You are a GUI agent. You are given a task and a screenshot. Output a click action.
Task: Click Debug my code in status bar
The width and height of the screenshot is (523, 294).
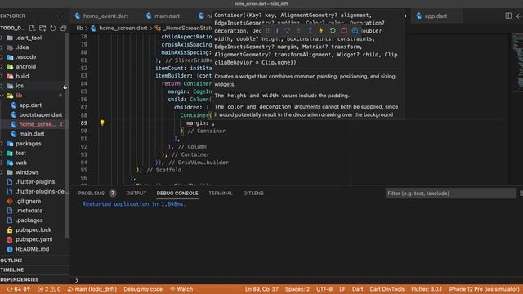click(x=143, y=289)
